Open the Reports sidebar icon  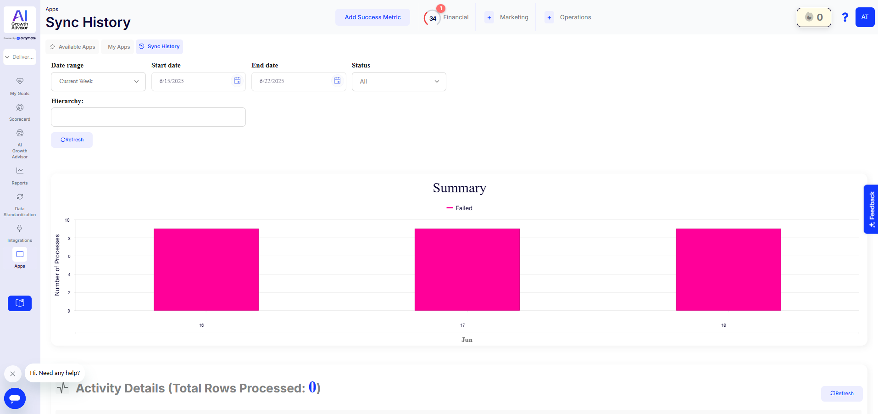(20, 175)
